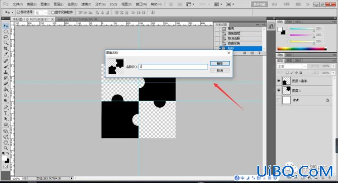This screenshot has height=183, width=338.
Task: Hide the 图层 1 副本 layer eye
Action: pos(279,81)
